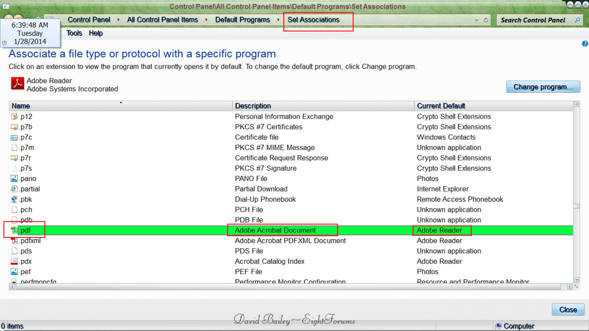Click 'PKCS #7 Signature' description

[x=266, y=168]
